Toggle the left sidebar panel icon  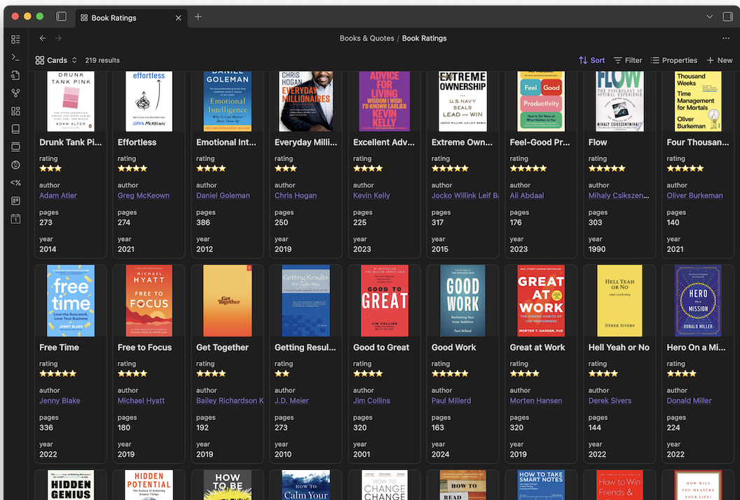click(62, 17)
